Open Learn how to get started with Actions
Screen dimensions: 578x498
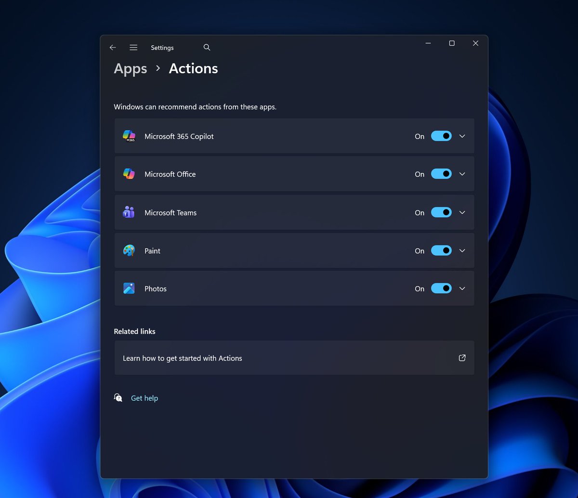(x=294, y=358)
